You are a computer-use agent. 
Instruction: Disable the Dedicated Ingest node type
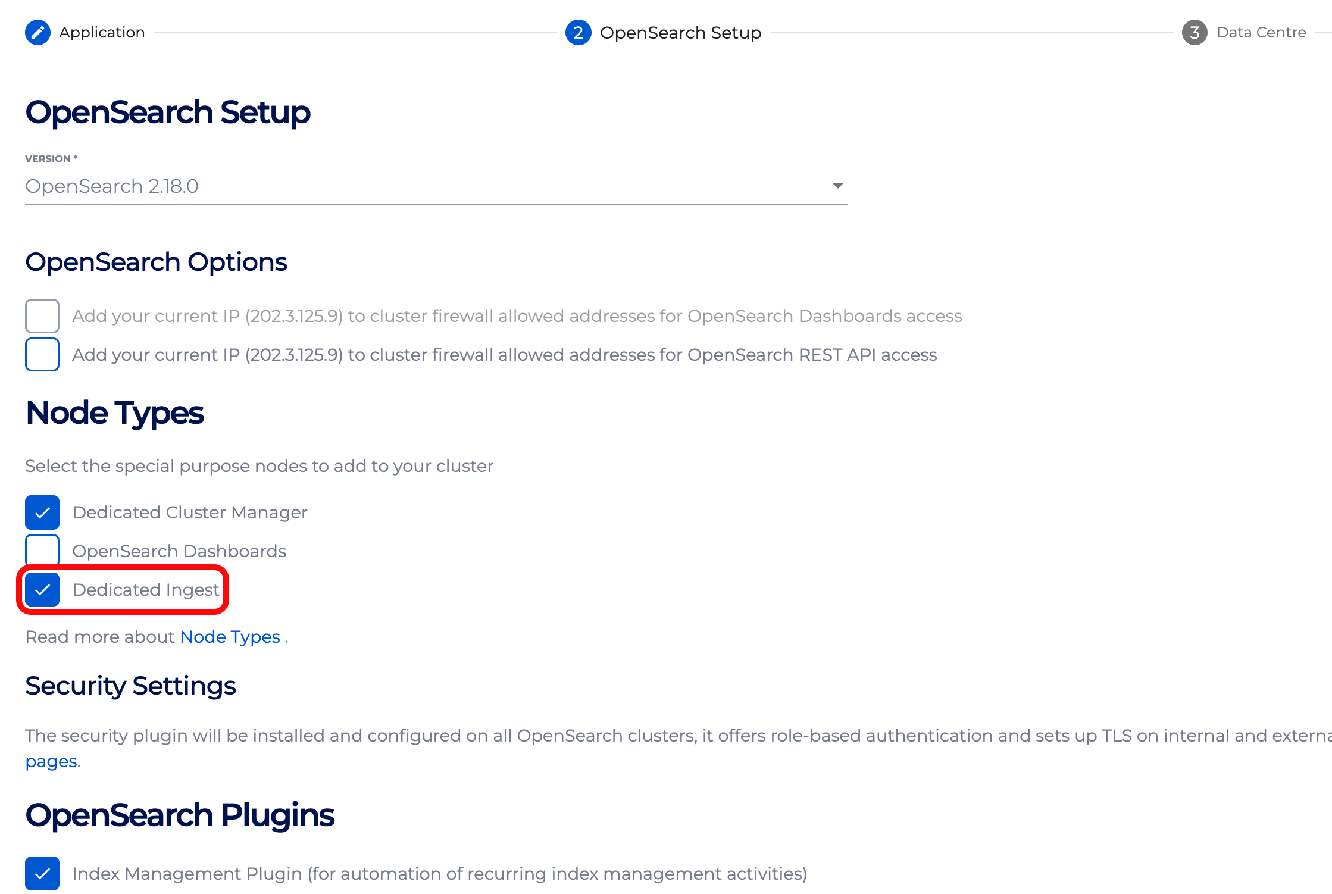[42, 589]
